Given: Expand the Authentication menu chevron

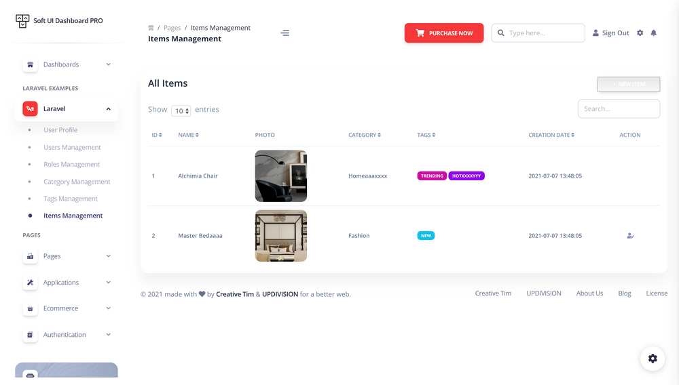Looking at the screenshot, I should pyautogui.click(x=108, y=334).
